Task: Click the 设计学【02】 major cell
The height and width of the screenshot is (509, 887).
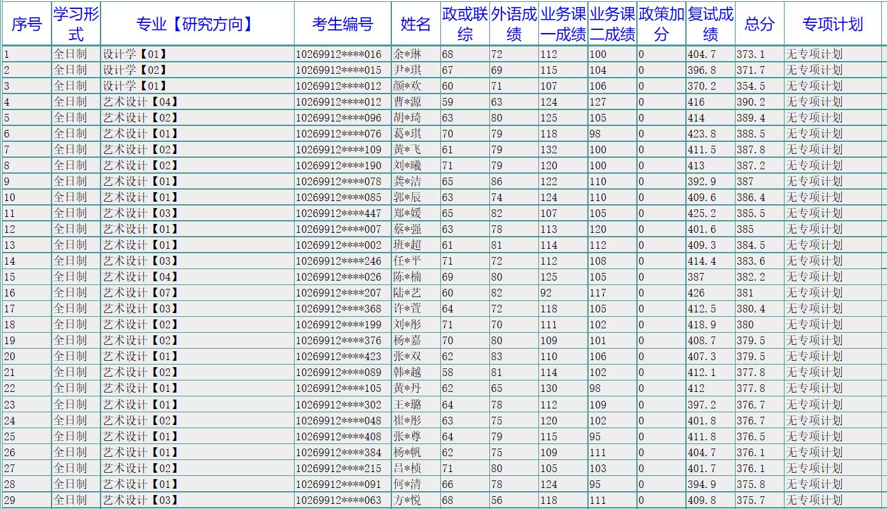Action: (x=135, y=70)
